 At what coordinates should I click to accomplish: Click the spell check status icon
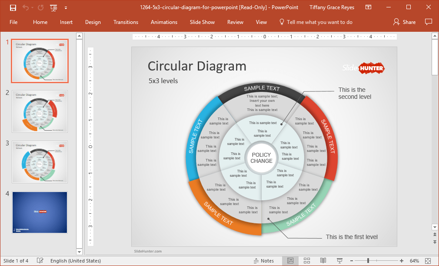[x=40, y=261]
